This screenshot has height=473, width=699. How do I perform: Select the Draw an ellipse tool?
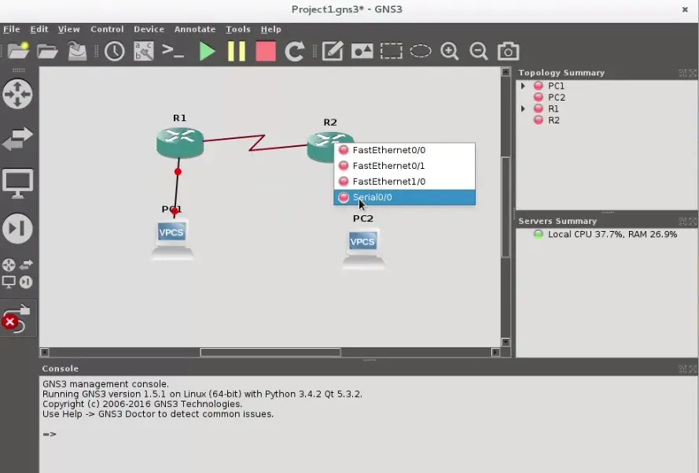421,51
